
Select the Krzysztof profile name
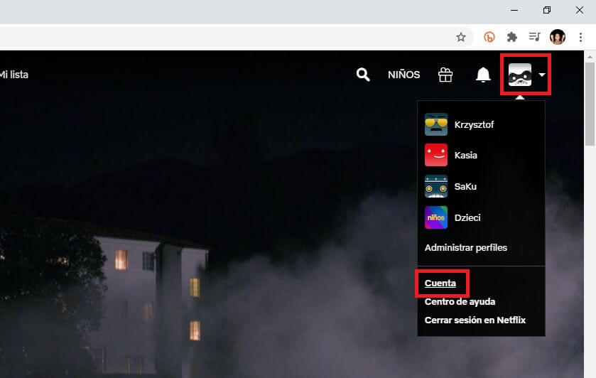point(474,125)
